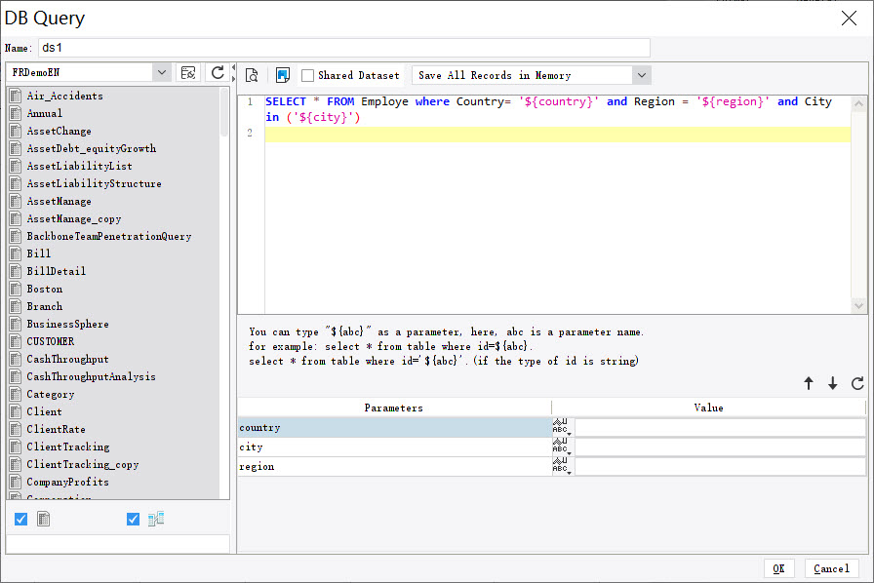The image size is (874, 583).
Task: Click the OK button
Action: click(778, 568)
